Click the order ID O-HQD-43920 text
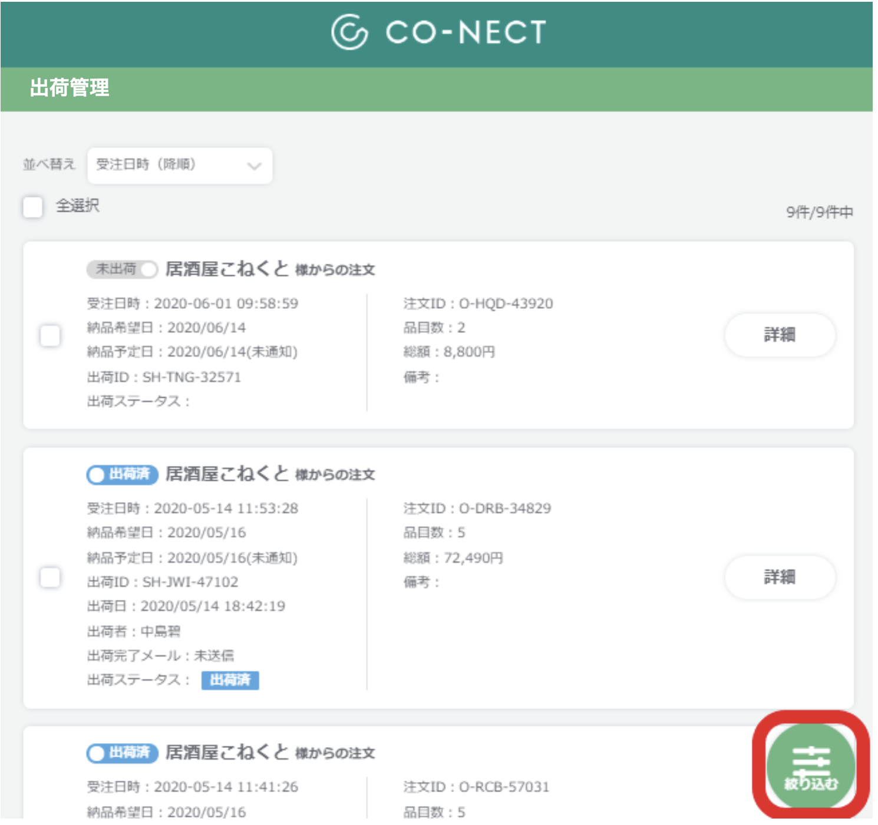This screenshot has width=878, height=825. click(x=507, y=303)
